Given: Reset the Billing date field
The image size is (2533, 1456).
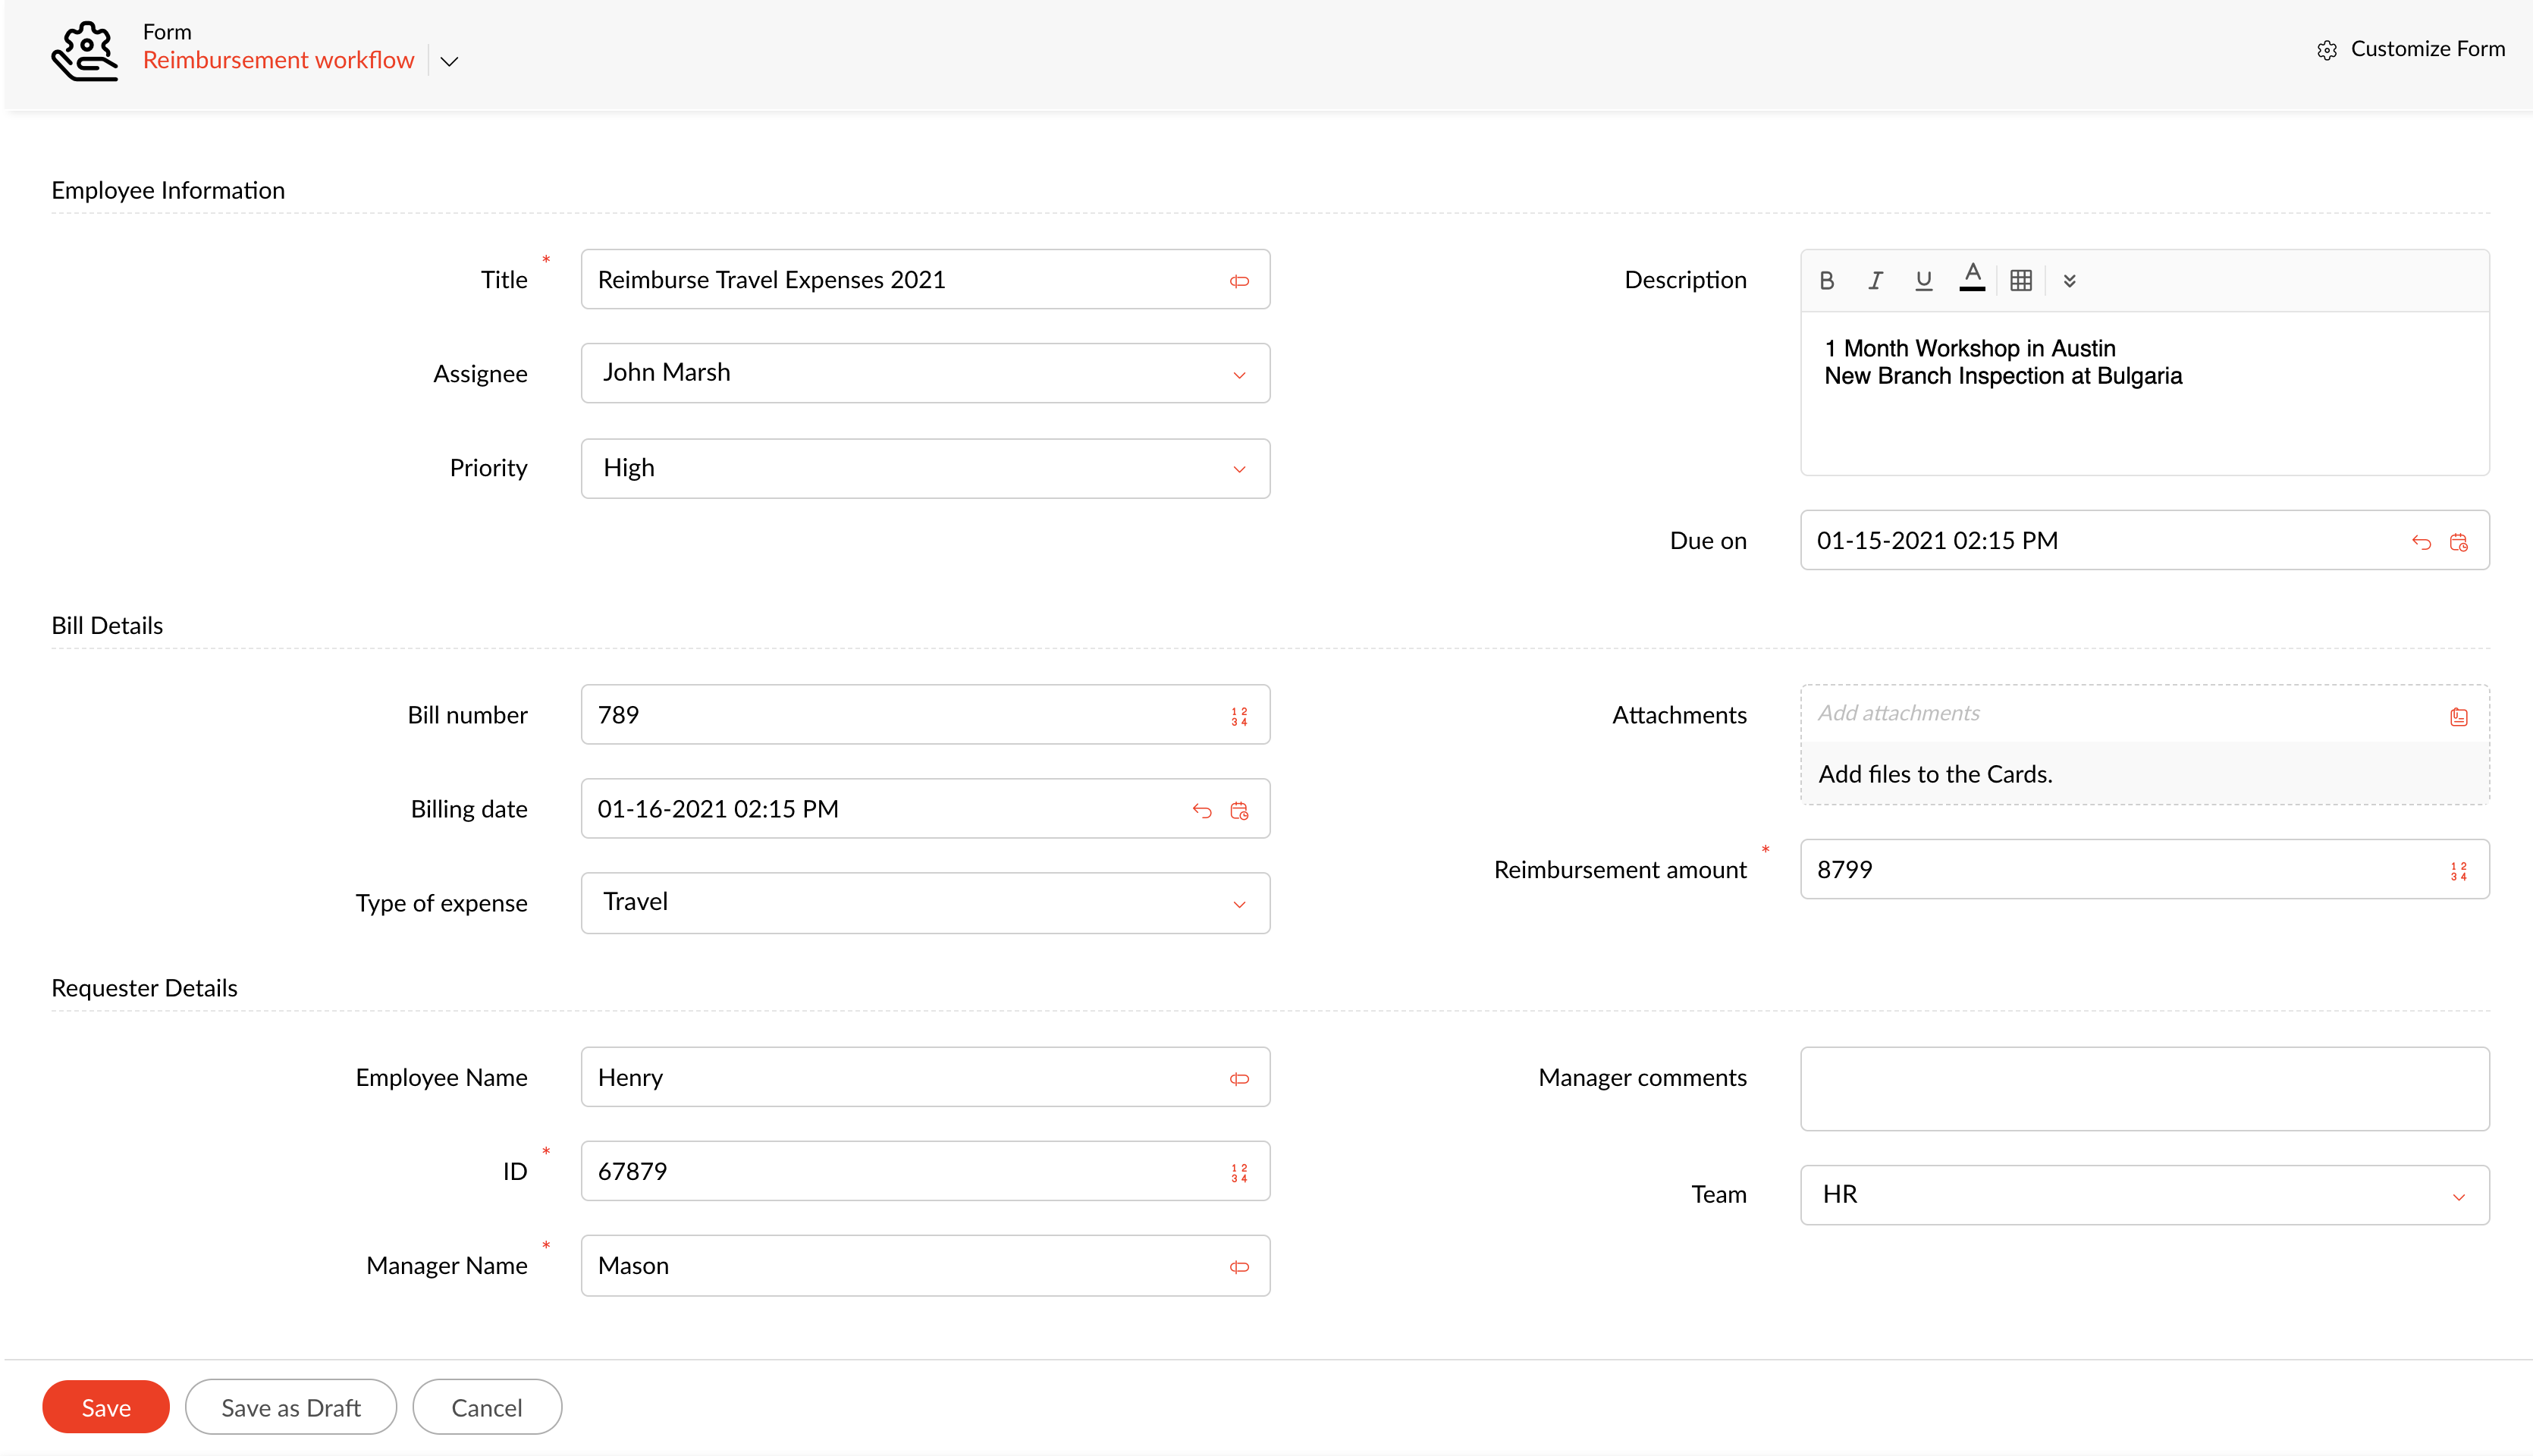Looking at the screenshot, I should point(1202,810).
